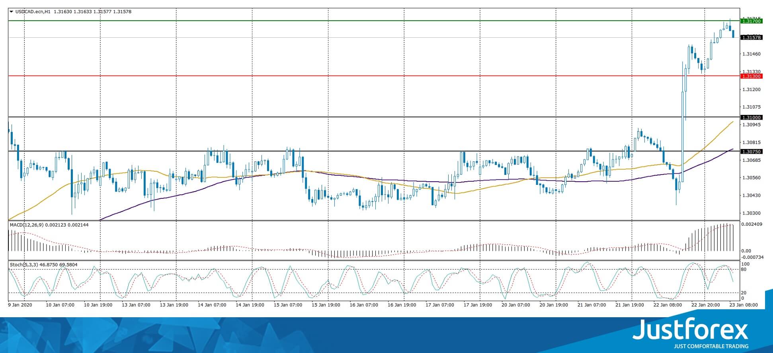
Task: Click the 21 Jan 19:00 time label
Action: click(x=629, y=305)
